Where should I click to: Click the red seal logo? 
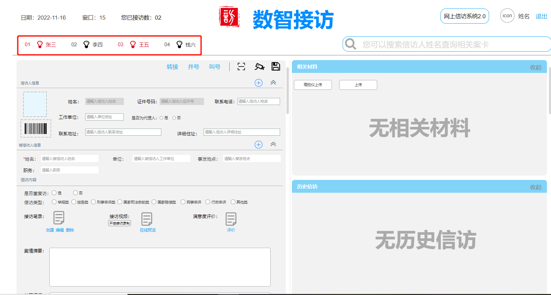tap(229, 17)
